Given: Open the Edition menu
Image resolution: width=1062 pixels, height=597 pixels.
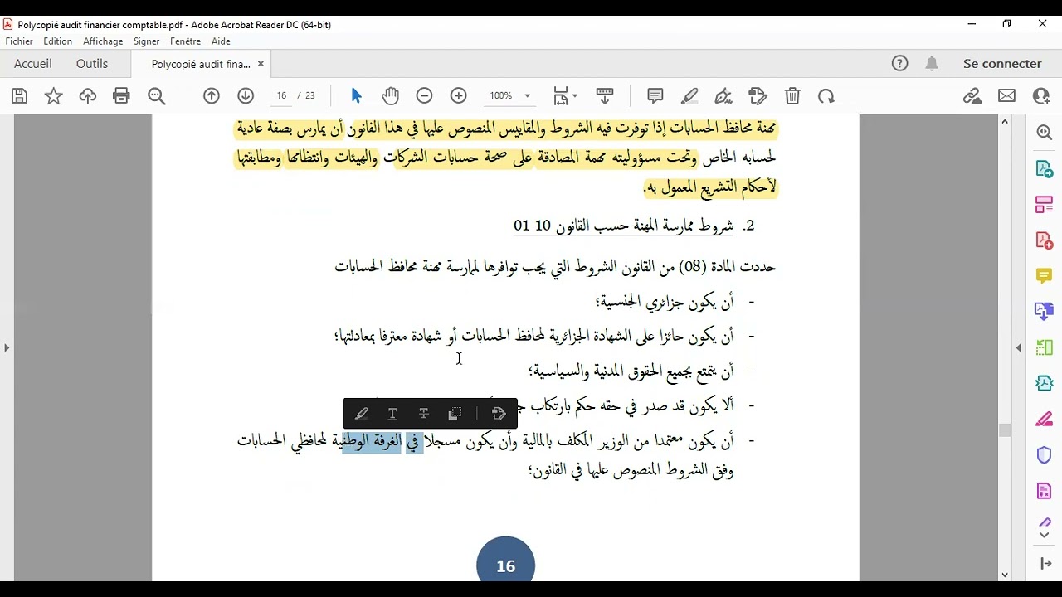Looking at the screenshot, I should tap(58, 41).
